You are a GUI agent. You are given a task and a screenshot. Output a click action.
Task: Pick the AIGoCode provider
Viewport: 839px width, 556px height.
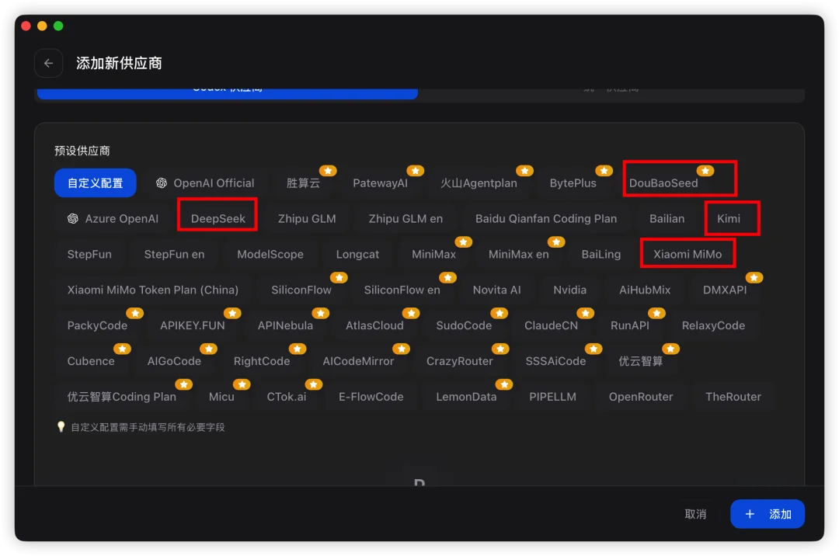tap(175, 361)
